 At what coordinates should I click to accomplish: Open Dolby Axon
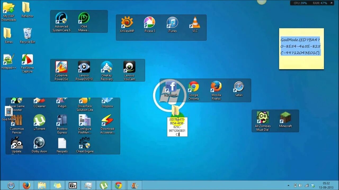39,145
